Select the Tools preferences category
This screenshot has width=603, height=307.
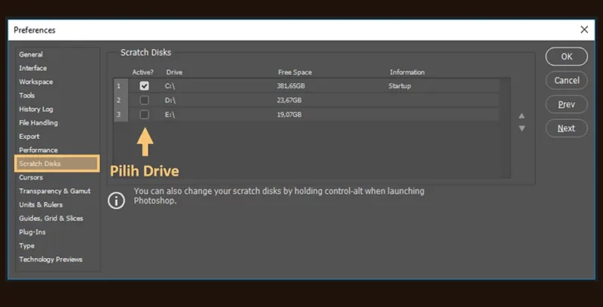pyautogui.click(x=27, y=95)
